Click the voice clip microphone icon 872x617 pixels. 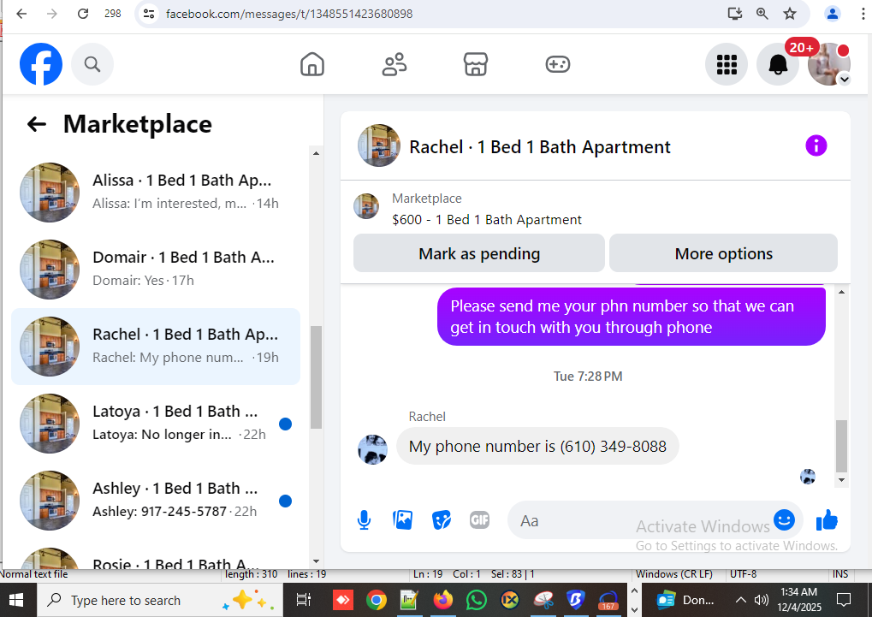[x=365, y=520]
